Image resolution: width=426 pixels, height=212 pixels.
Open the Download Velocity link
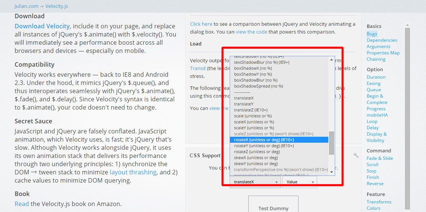[x=42, y=26]
